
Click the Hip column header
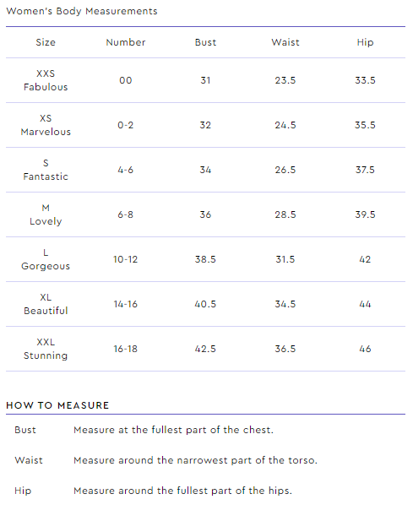click(x=365, y=42)
